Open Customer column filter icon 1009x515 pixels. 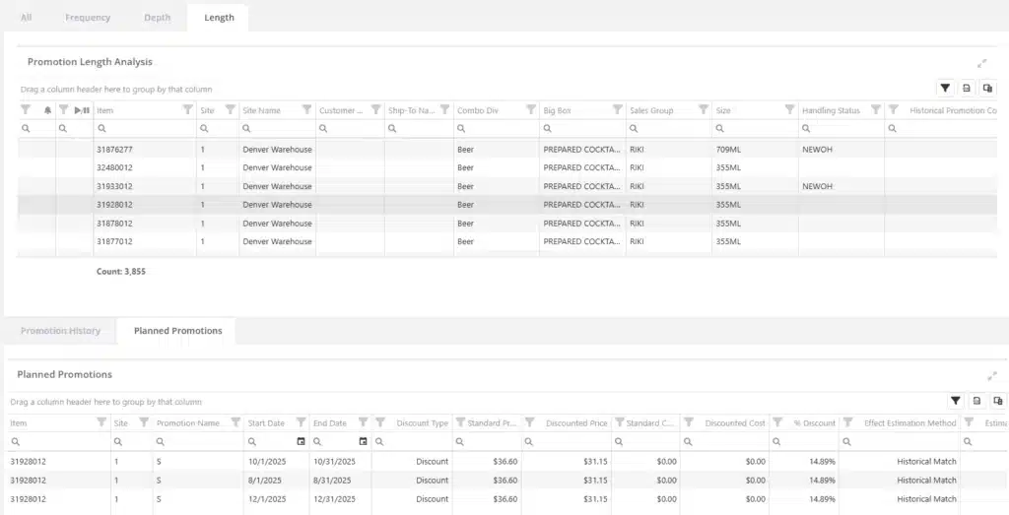[375, 110]
